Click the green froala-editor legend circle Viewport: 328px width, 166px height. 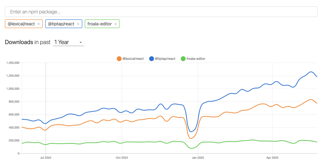pyautogui.click(x=183, y=59)
